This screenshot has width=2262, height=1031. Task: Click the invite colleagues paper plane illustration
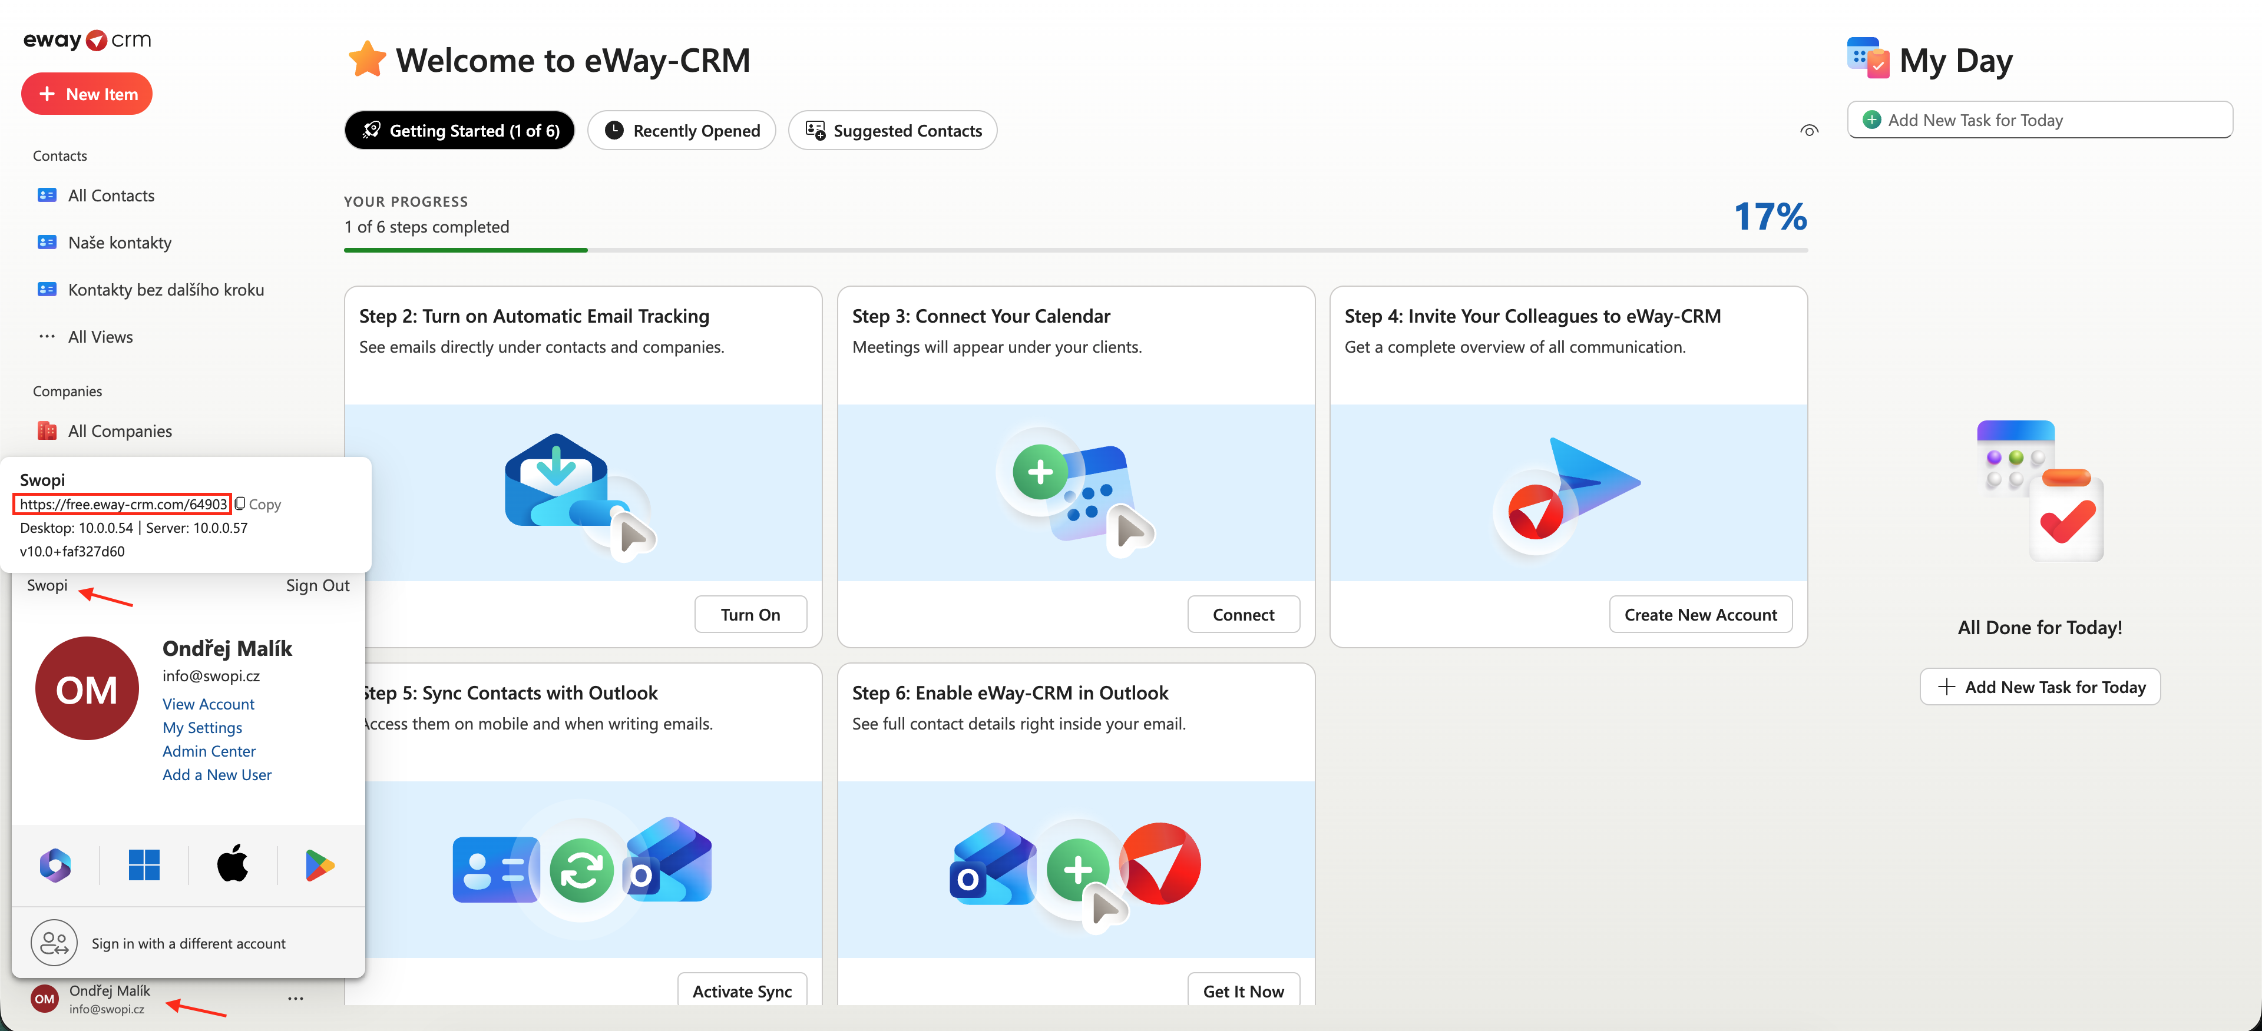click(x=1567, y=496)
